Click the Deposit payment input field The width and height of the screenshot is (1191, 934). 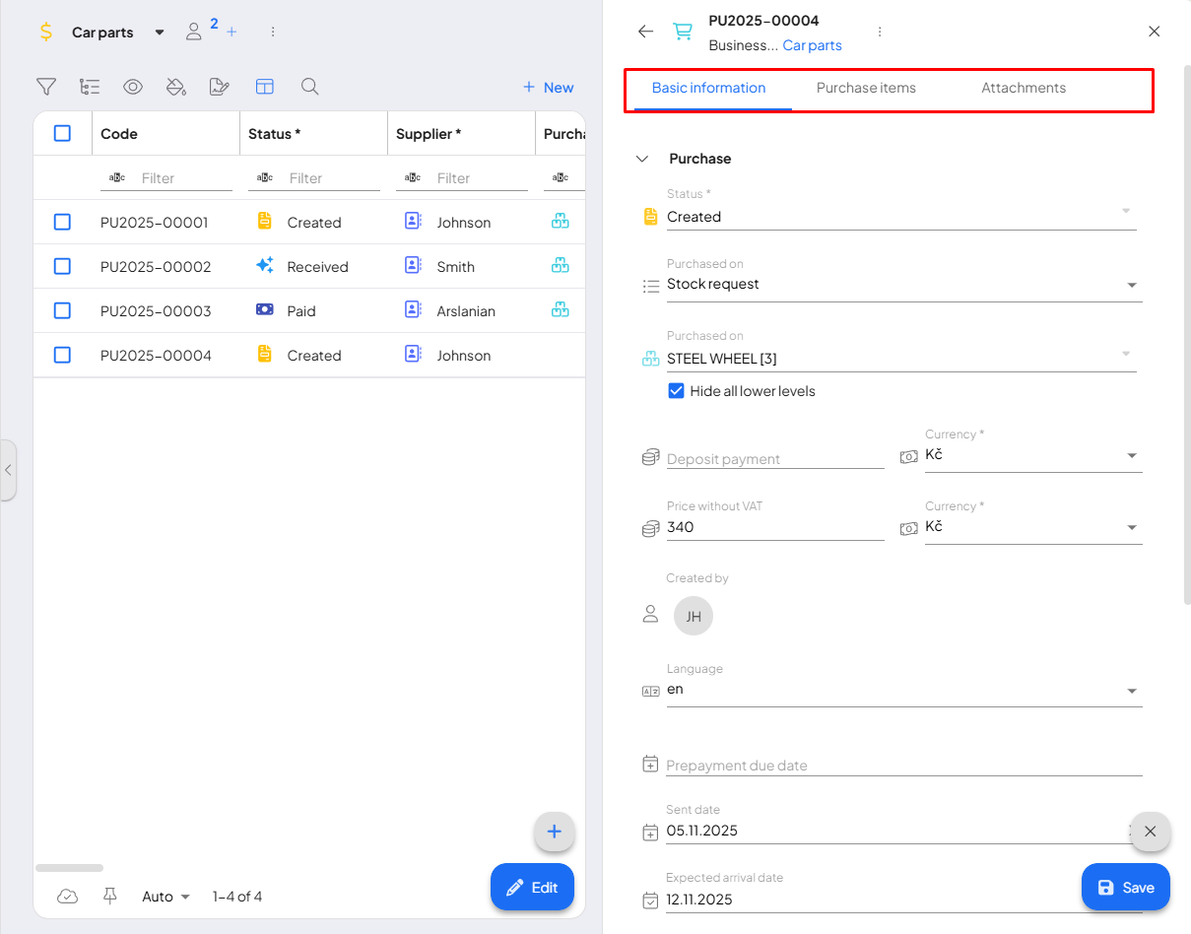[774, 459]
